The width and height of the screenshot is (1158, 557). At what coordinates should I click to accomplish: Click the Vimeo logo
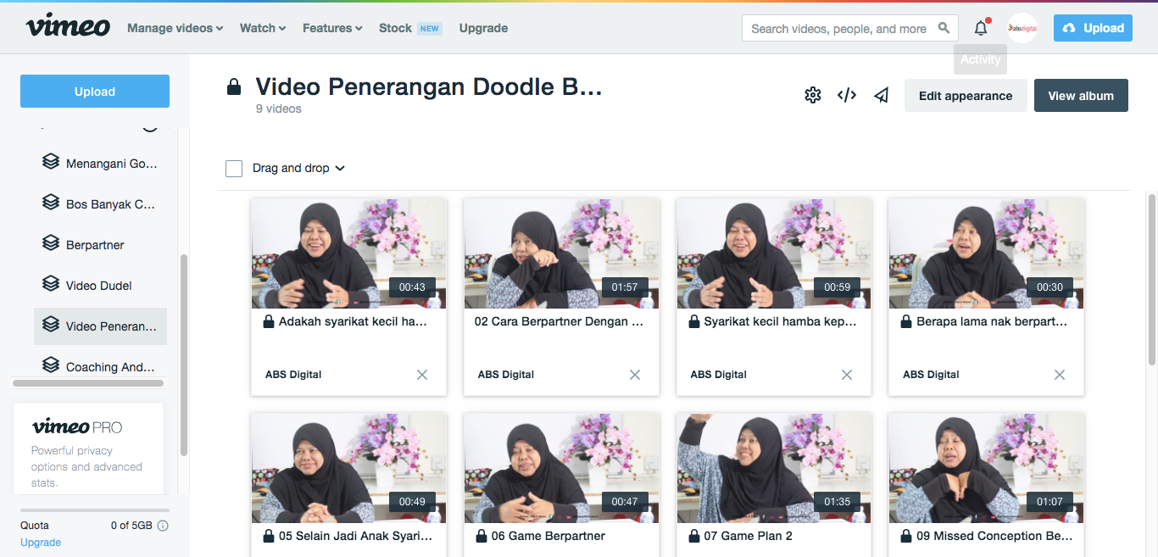coord(68,27)
